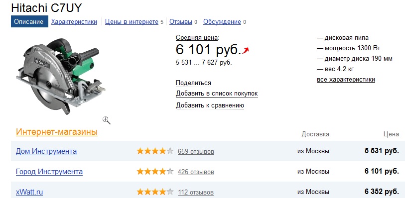Image resolution: width=405 pixels, height=198 pixels.
Task: Open the Цены в интернете tab
Action: tap(132, 22)
